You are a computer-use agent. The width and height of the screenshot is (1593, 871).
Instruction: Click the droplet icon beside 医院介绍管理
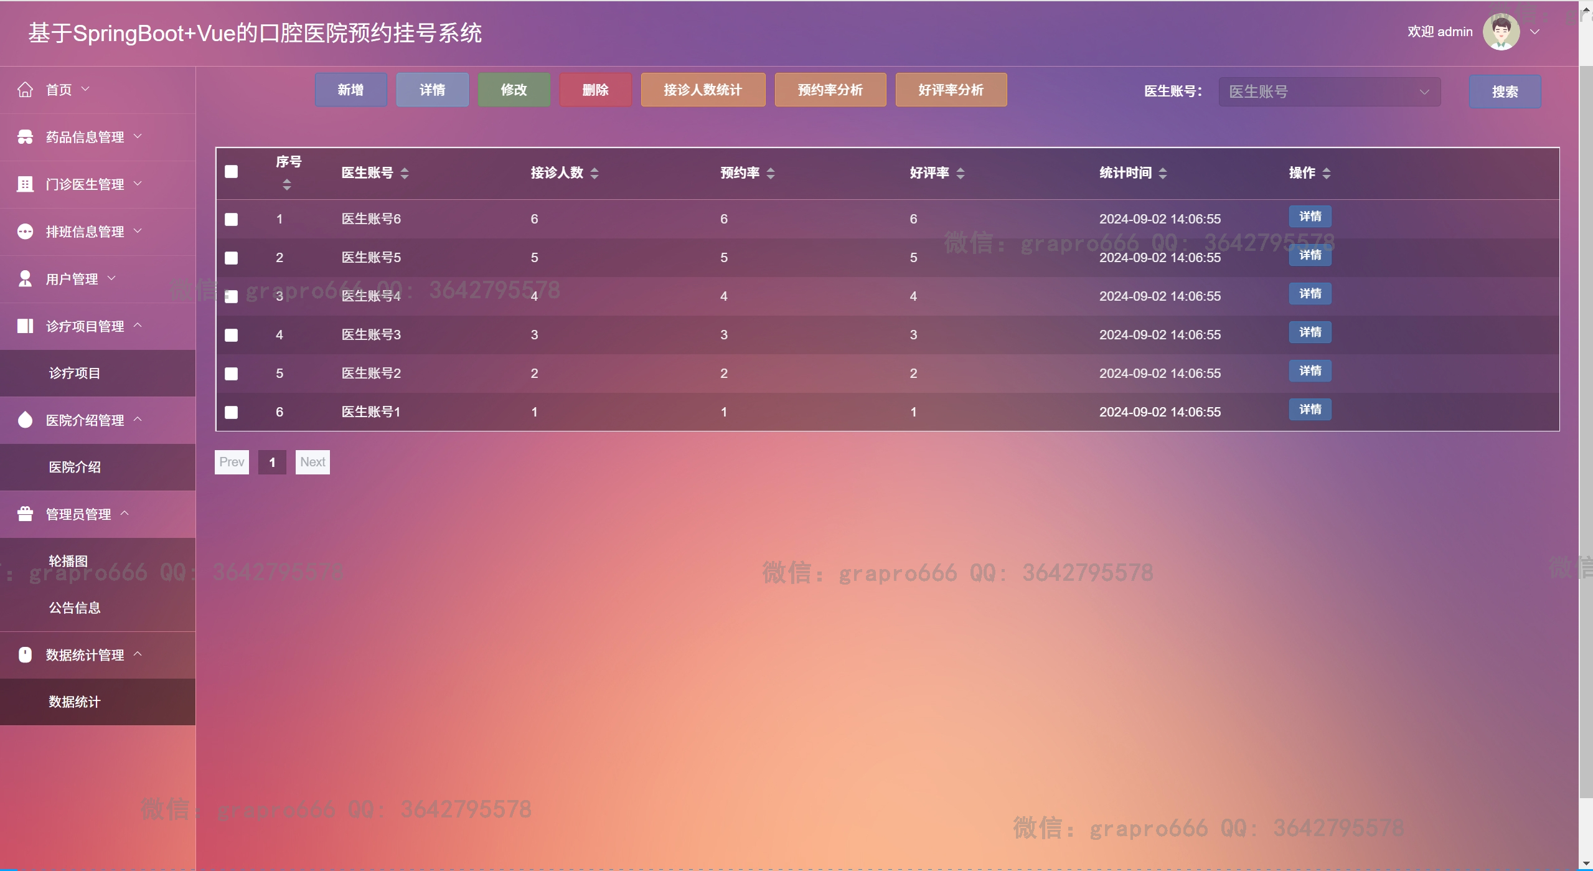pos(25,420)
